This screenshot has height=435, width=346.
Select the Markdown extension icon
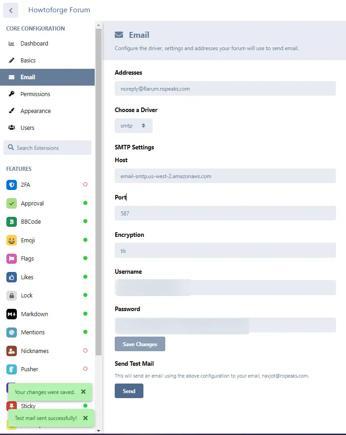12,314
